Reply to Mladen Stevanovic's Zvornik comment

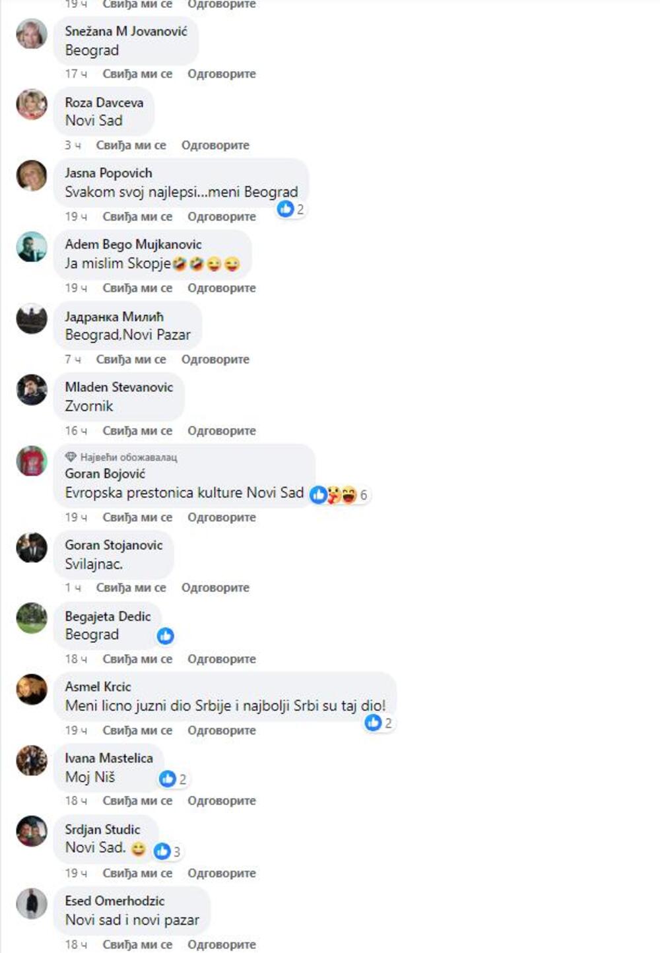(222, 431)
